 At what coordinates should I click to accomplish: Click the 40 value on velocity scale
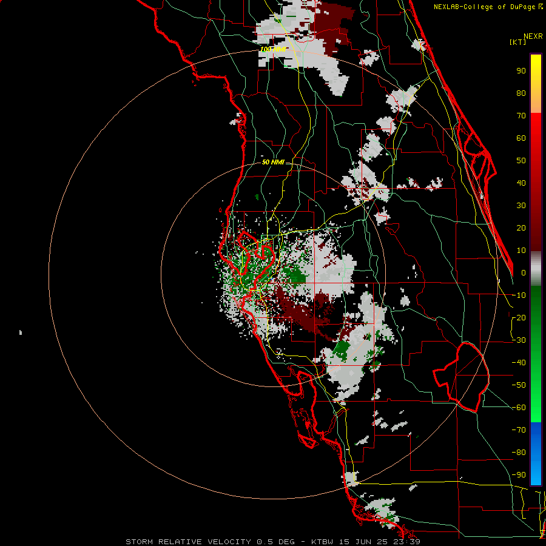521,183
